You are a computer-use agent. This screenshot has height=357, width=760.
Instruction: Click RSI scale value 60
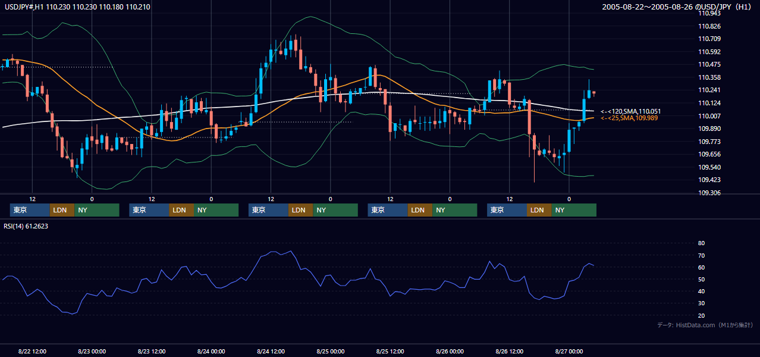[x=701, y=268]
